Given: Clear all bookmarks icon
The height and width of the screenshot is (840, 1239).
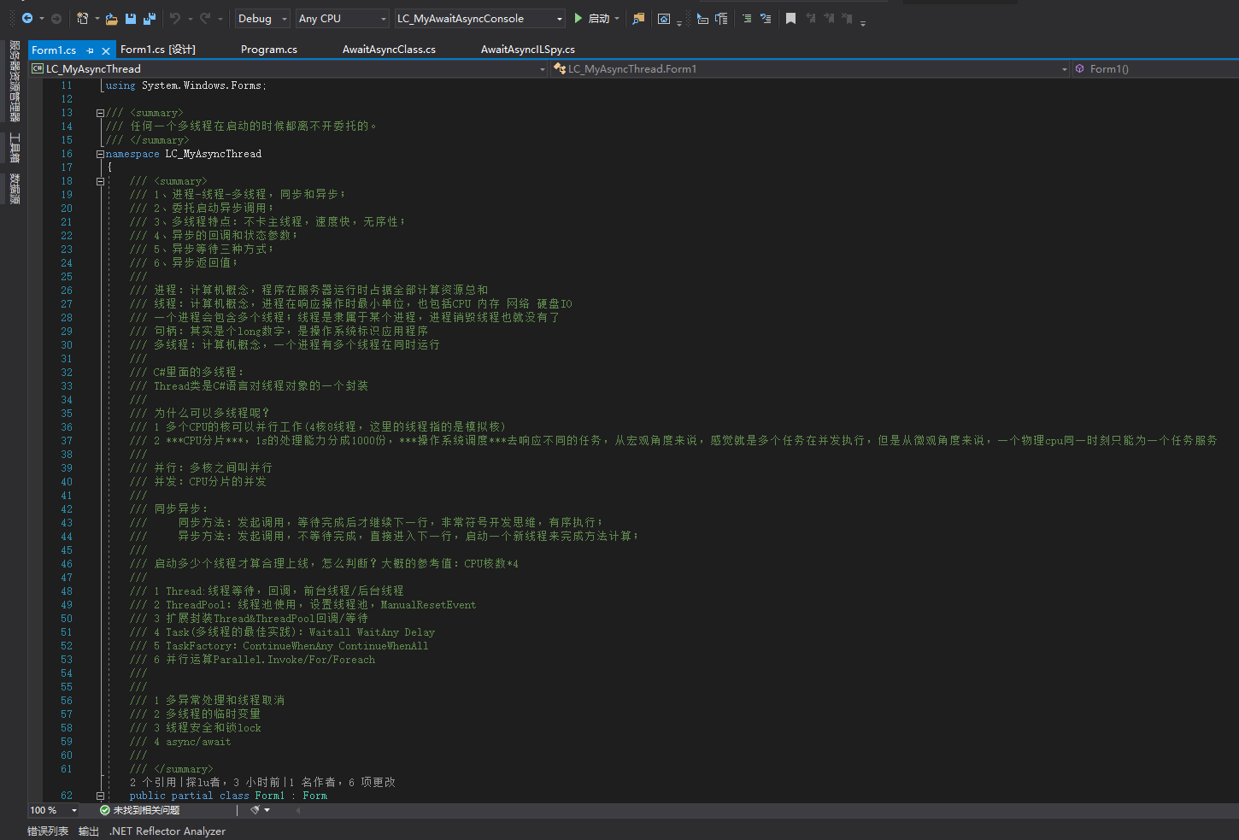Looking at the screenshot, I should 848,18.
